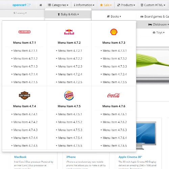Open Menu Item 4.7.4 heading

coord(24,106)
